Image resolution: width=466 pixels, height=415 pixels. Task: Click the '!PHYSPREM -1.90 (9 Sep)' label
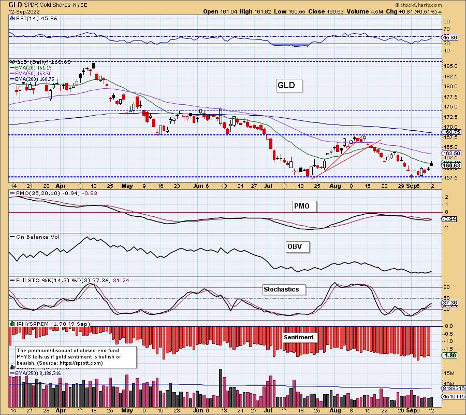tap(53, 324)
